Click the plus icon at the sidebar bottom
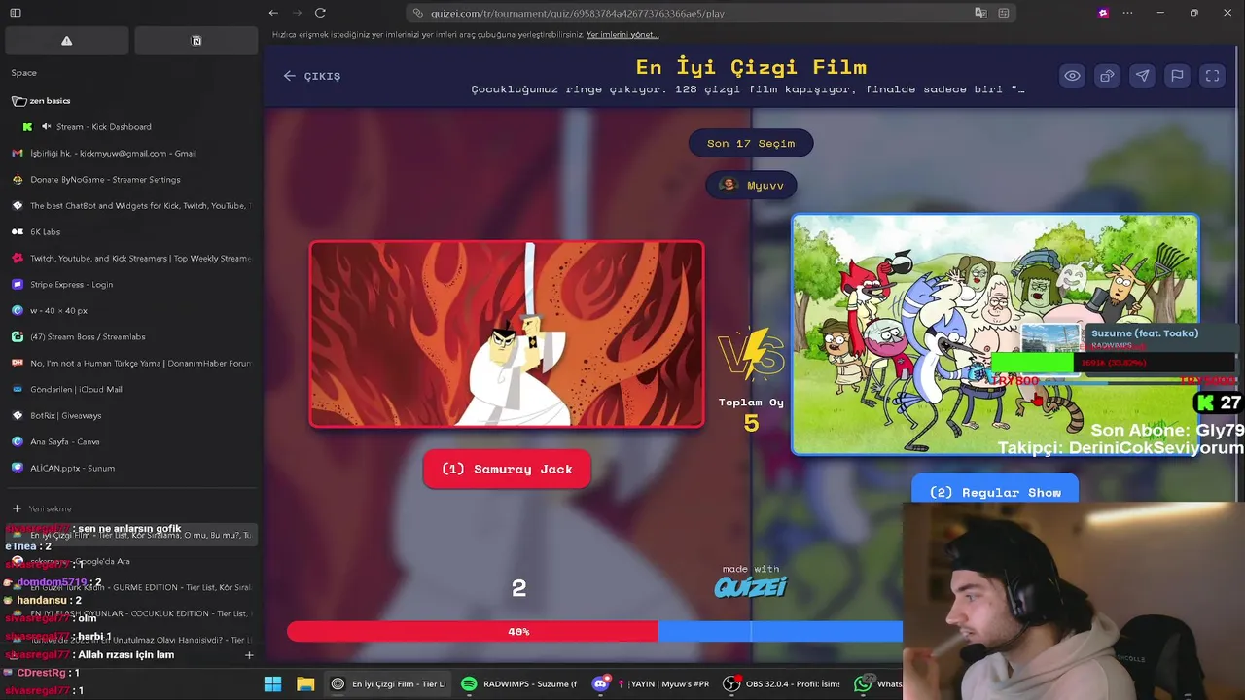The height and width of the screenshot is (700, 1245). click(249, 655)
